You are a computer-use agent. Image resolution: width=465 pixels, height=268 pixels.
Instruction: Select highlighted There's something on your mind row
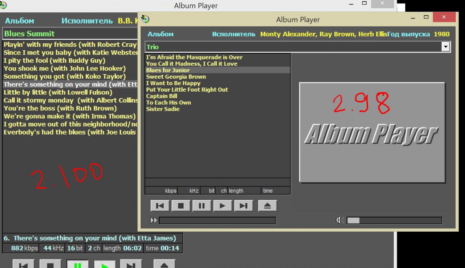pyautogui.click(x=71, y=84)
